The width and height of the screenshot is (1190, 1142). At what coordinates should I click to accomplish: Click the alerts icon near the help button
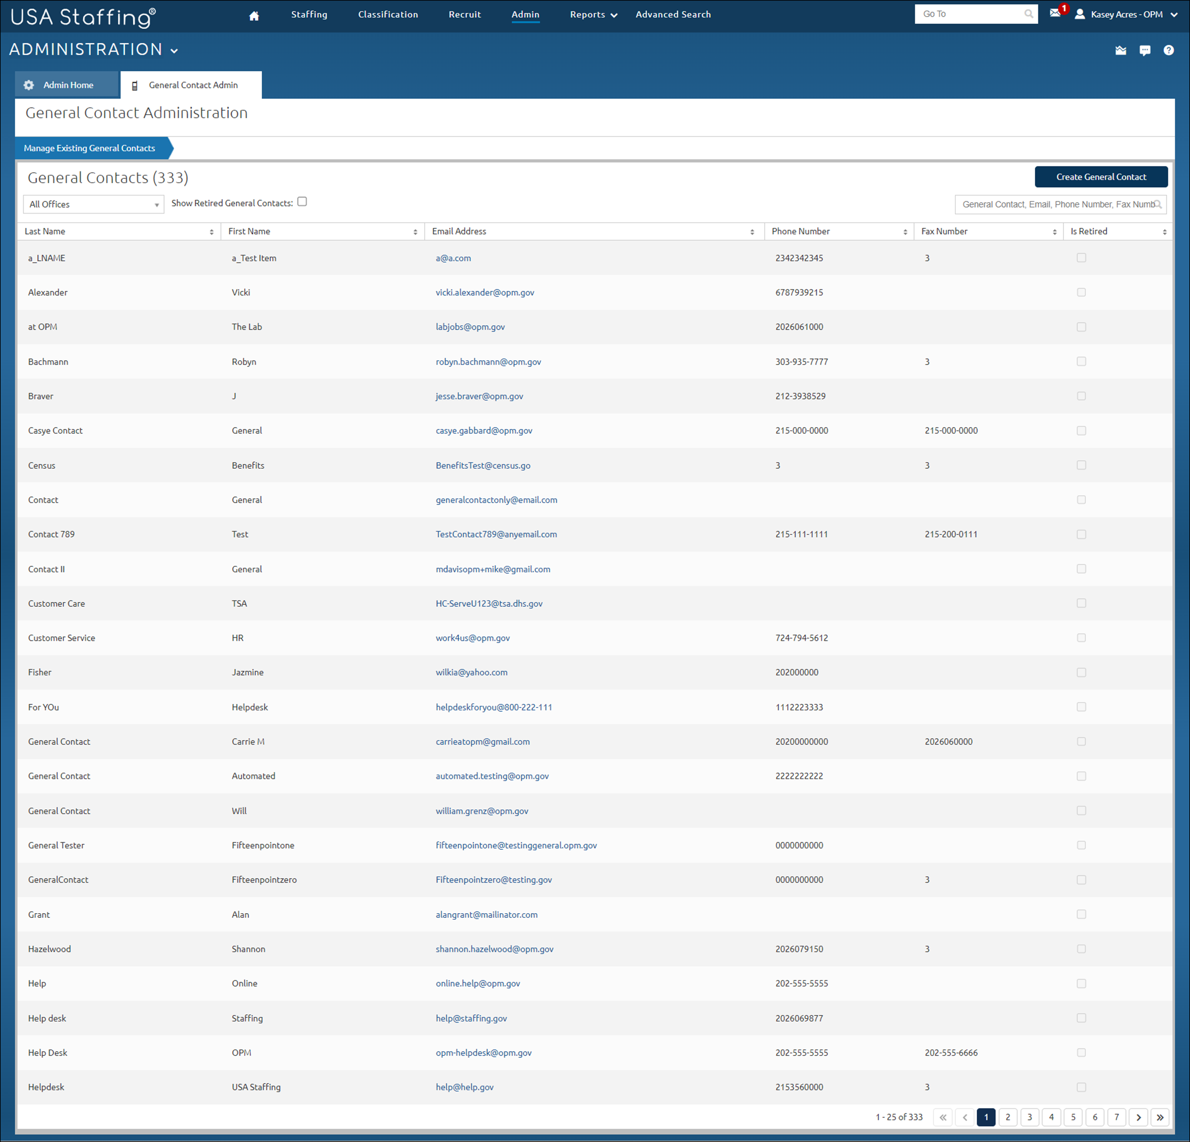tap(1121, 50)
